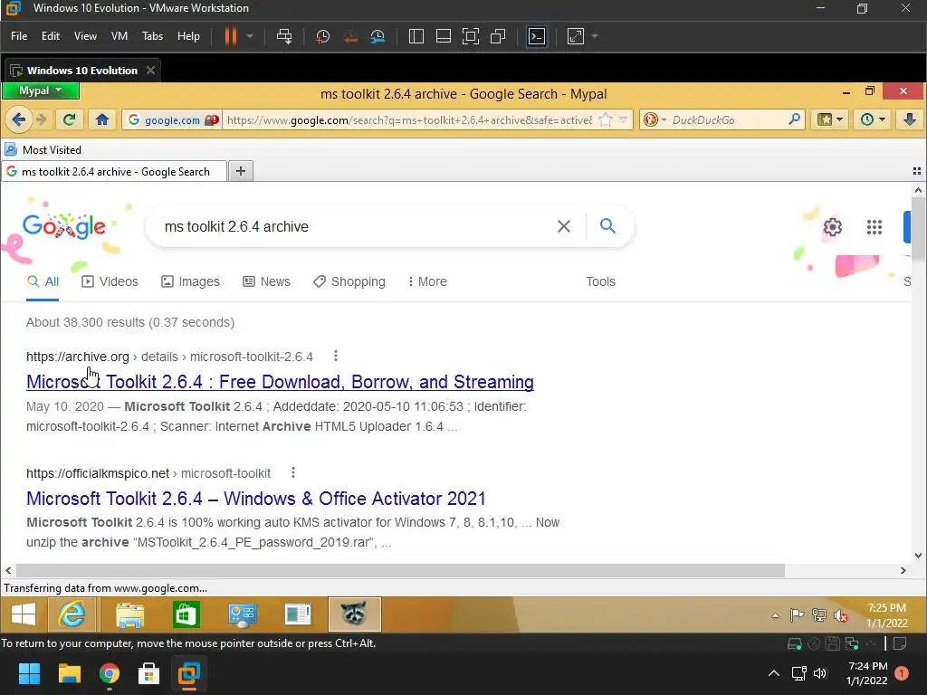Revert VM to the previous snapshot
The height and width of the screenshot is (695, 927).
click(x=350, y=36)
